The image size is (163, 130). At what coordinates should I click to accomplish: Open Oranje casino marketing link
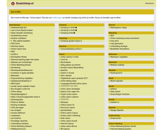point(70,116)
